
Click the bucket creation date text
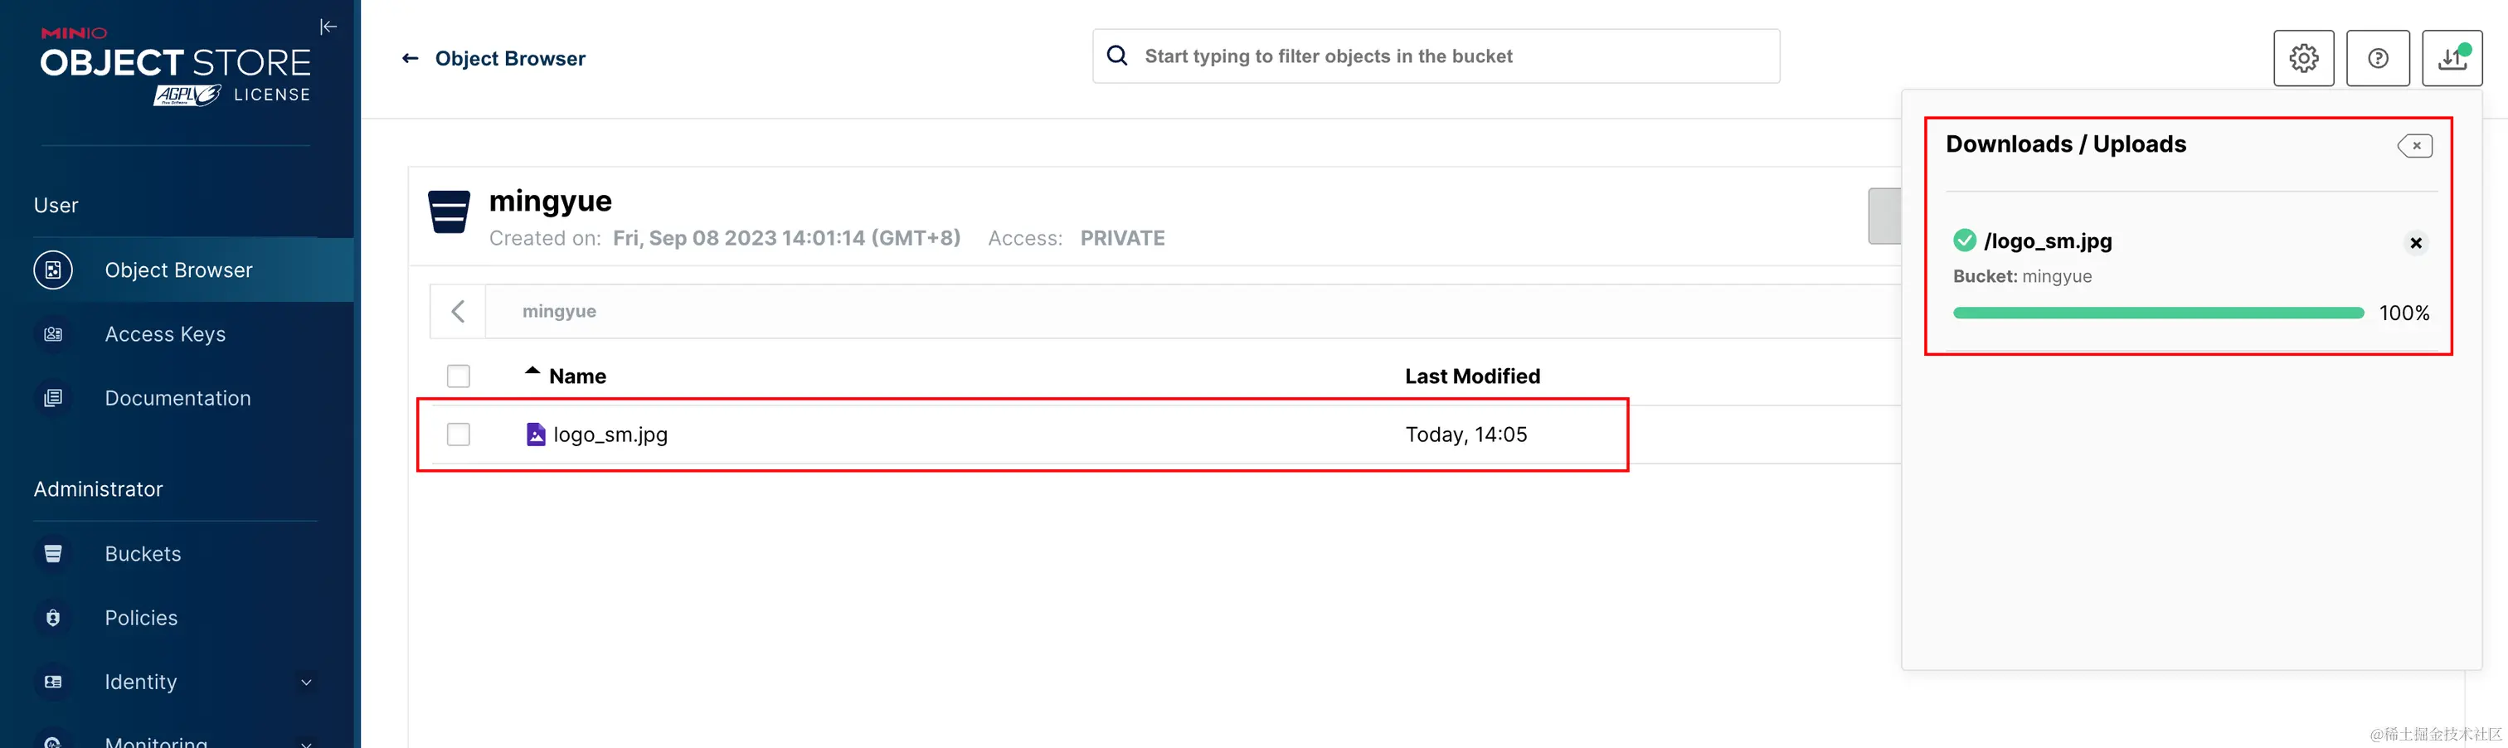coord(785,238)
